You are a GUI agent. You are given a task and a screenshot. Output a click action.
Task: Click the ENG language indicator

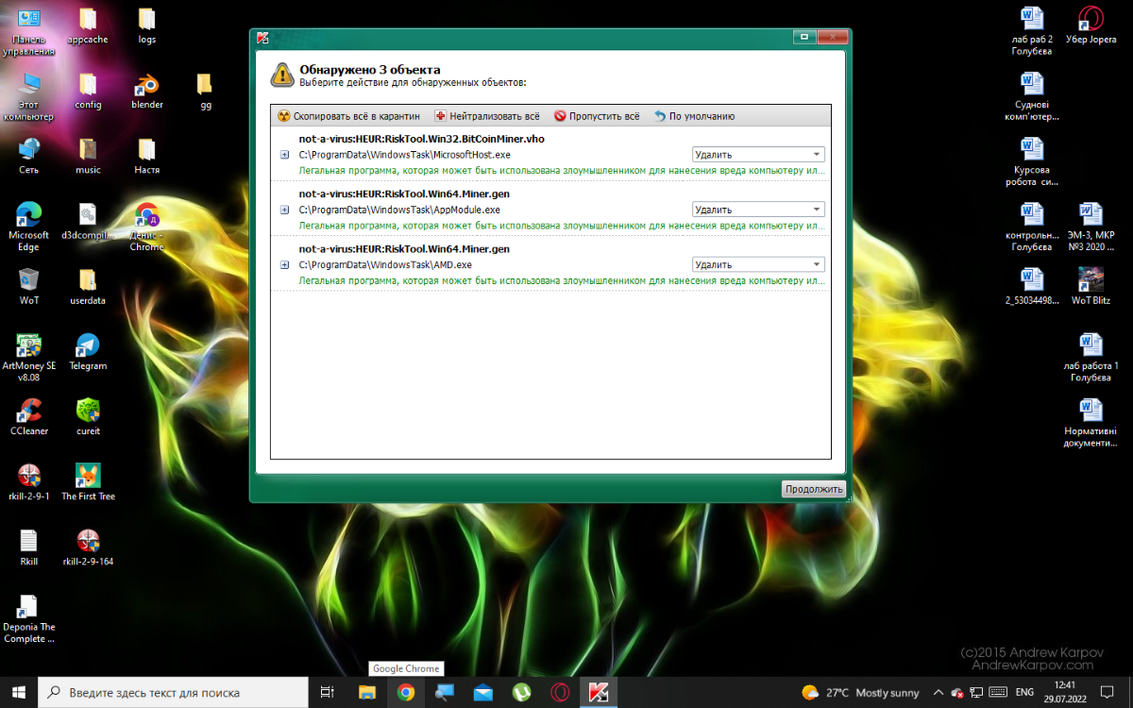click(x=1023, y=692)
